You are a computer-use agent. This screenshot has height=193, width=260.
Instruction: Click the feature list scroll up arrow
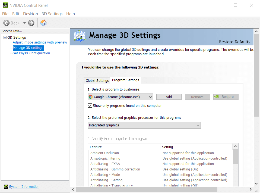[235, 147]
